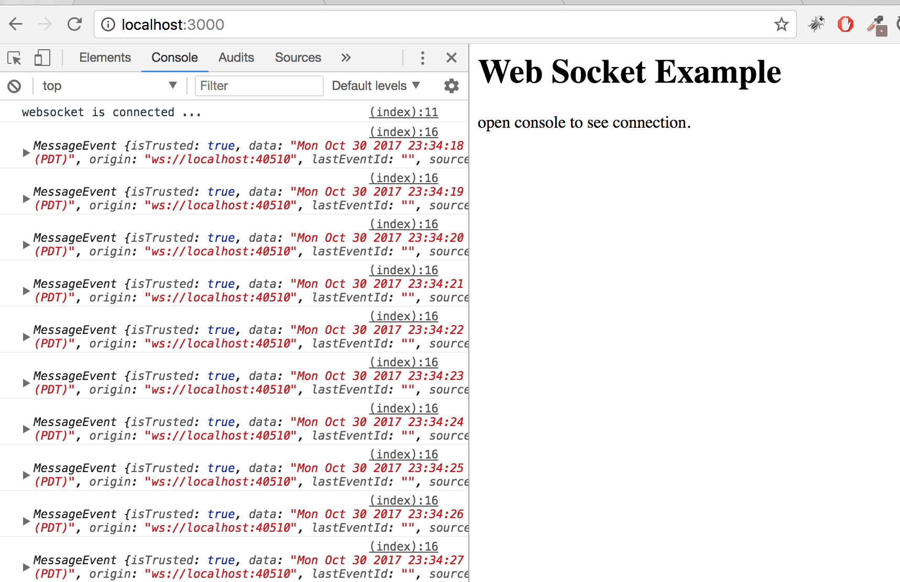Follow the (index):11 source link
Viewport: 900px width, 582px height.
(403, 111)
